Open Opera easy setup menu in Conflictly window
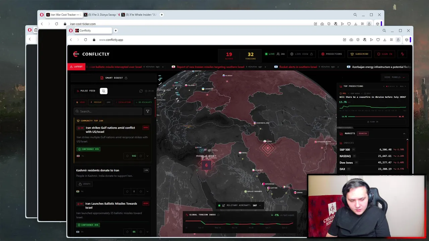Image resolution: width=429 pixels, height=241 pixels. [x=391, y=39]
